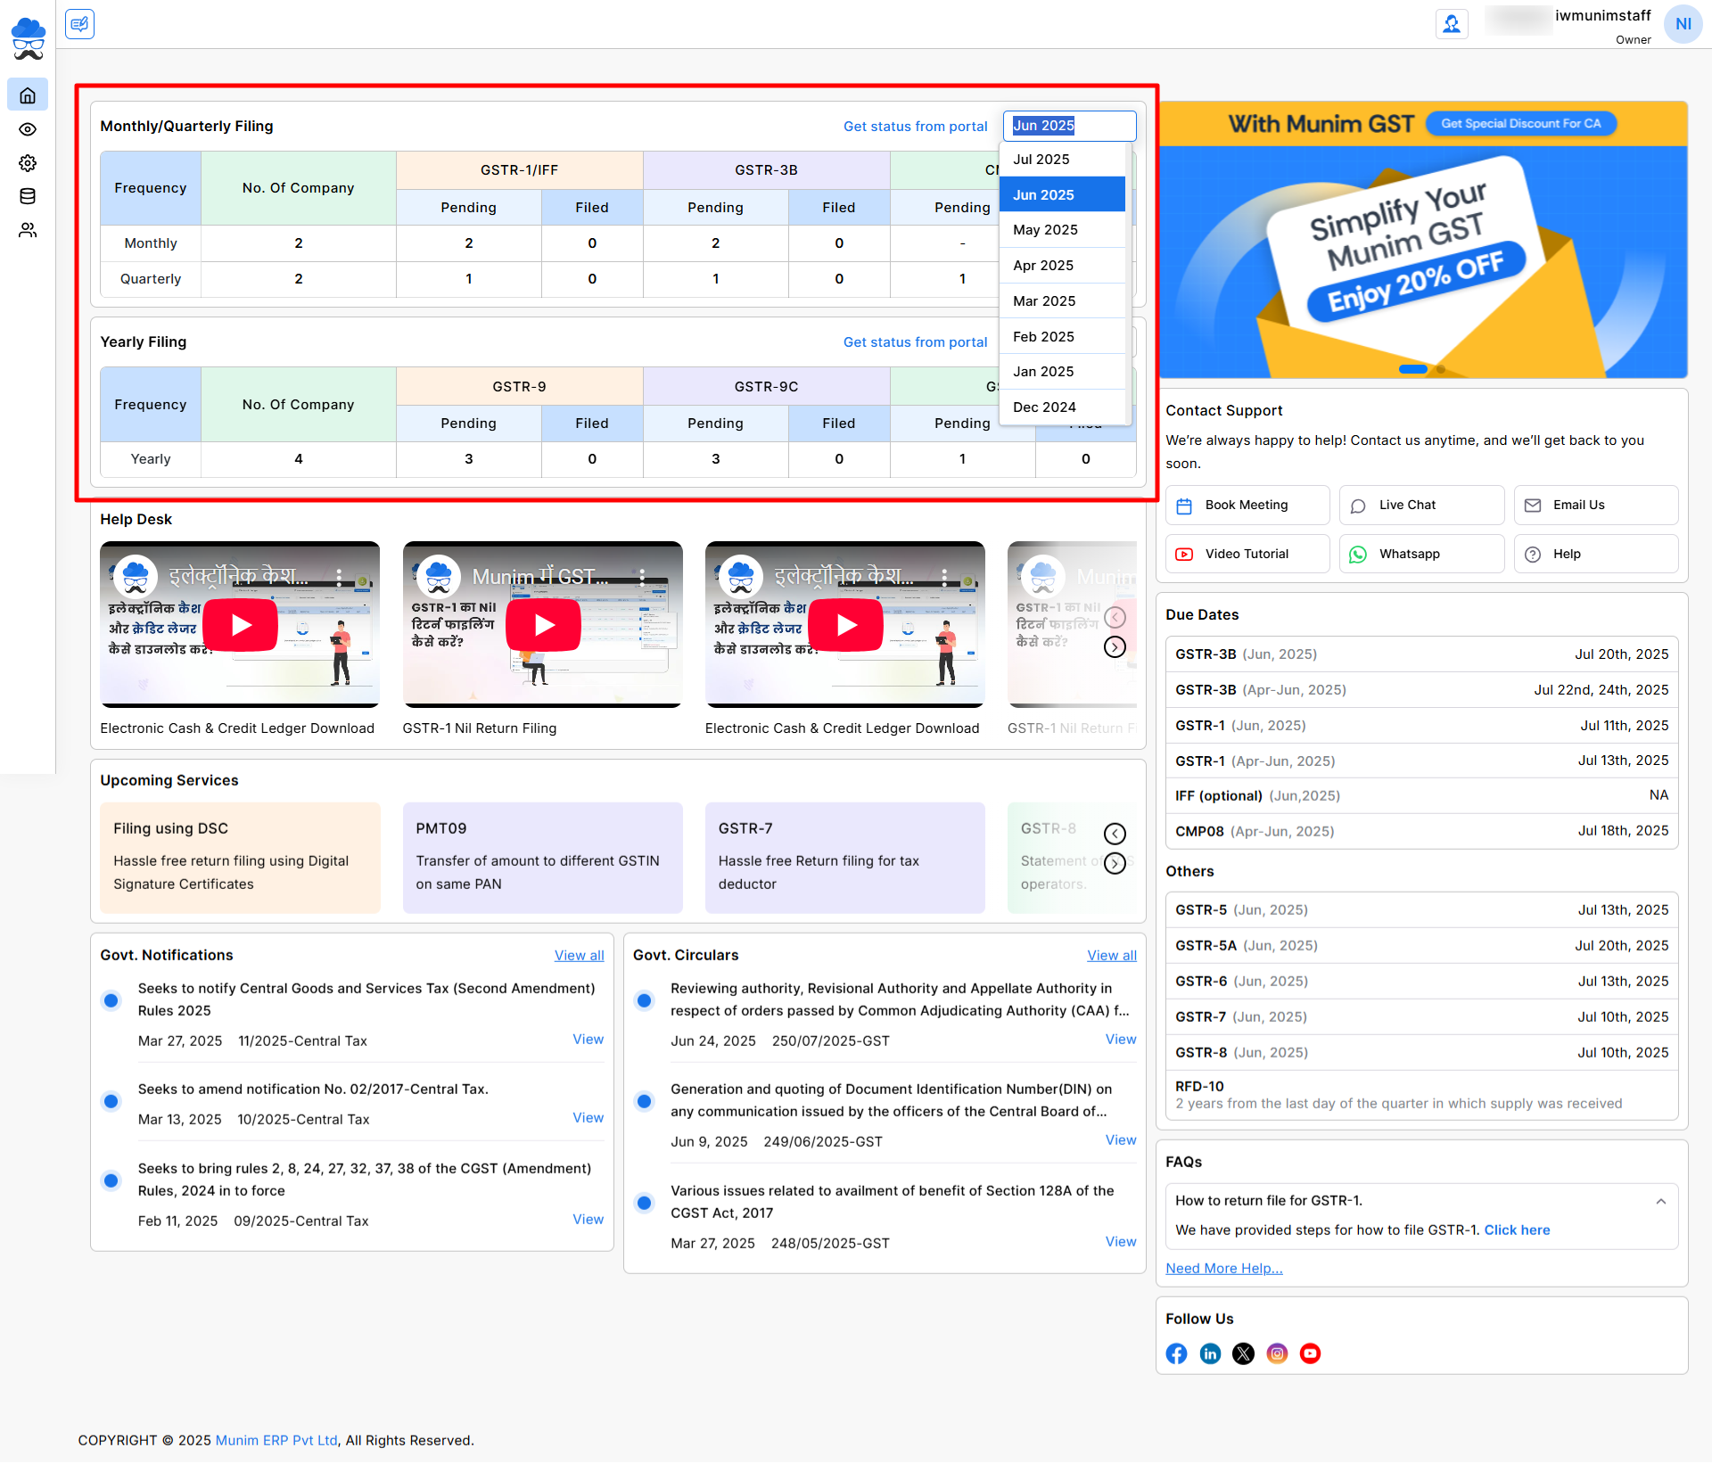
Task: Open the NI profile avatar
Action: coord(1683,24)
